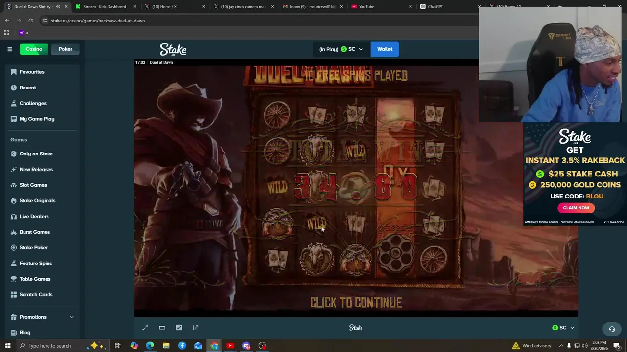Go to Stake Poker

coord(33,247)
